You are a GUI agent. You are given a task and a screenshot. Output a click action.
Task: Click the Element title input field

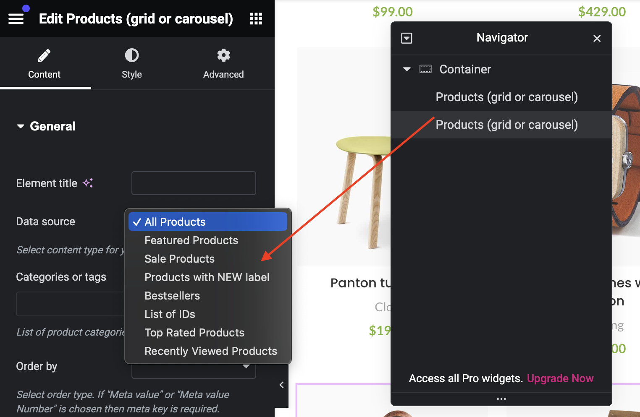[194, 183]
